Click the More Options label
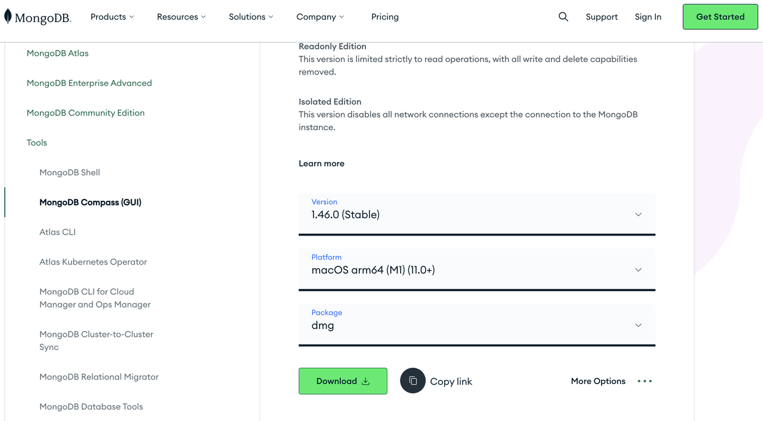763x421 pixels. 598,381
